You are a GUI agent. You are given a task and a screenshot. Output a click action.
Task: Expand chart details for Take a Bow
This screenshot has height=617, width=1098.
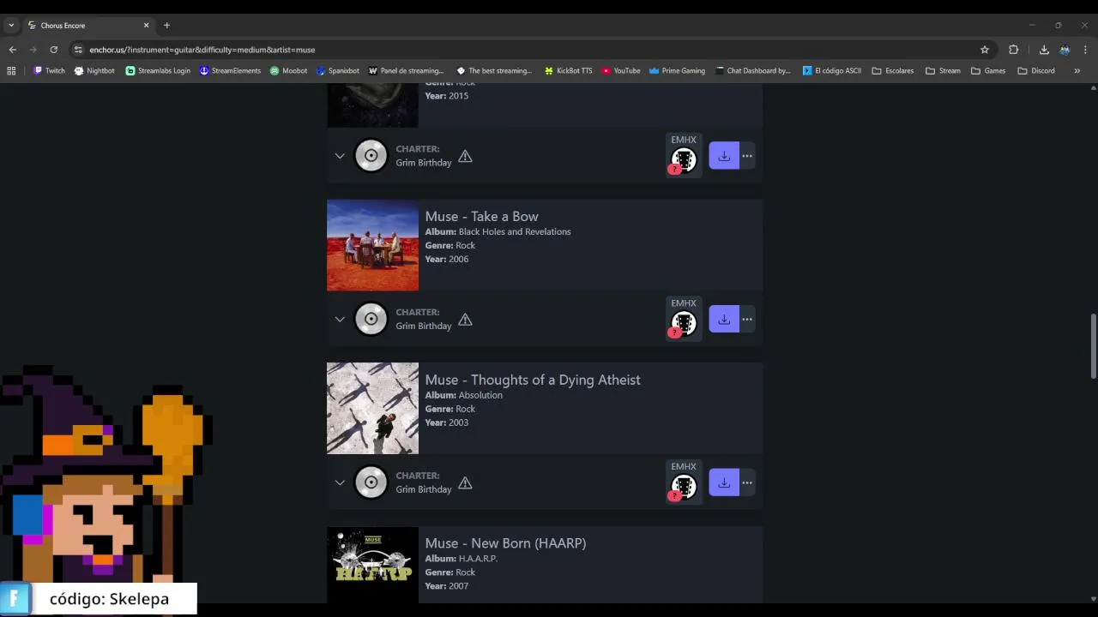pyautogui.click(x=340, y=320)
